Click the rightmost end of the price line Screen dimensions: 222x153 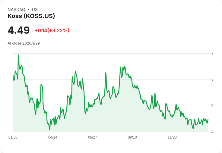click(x=208, y=120)
